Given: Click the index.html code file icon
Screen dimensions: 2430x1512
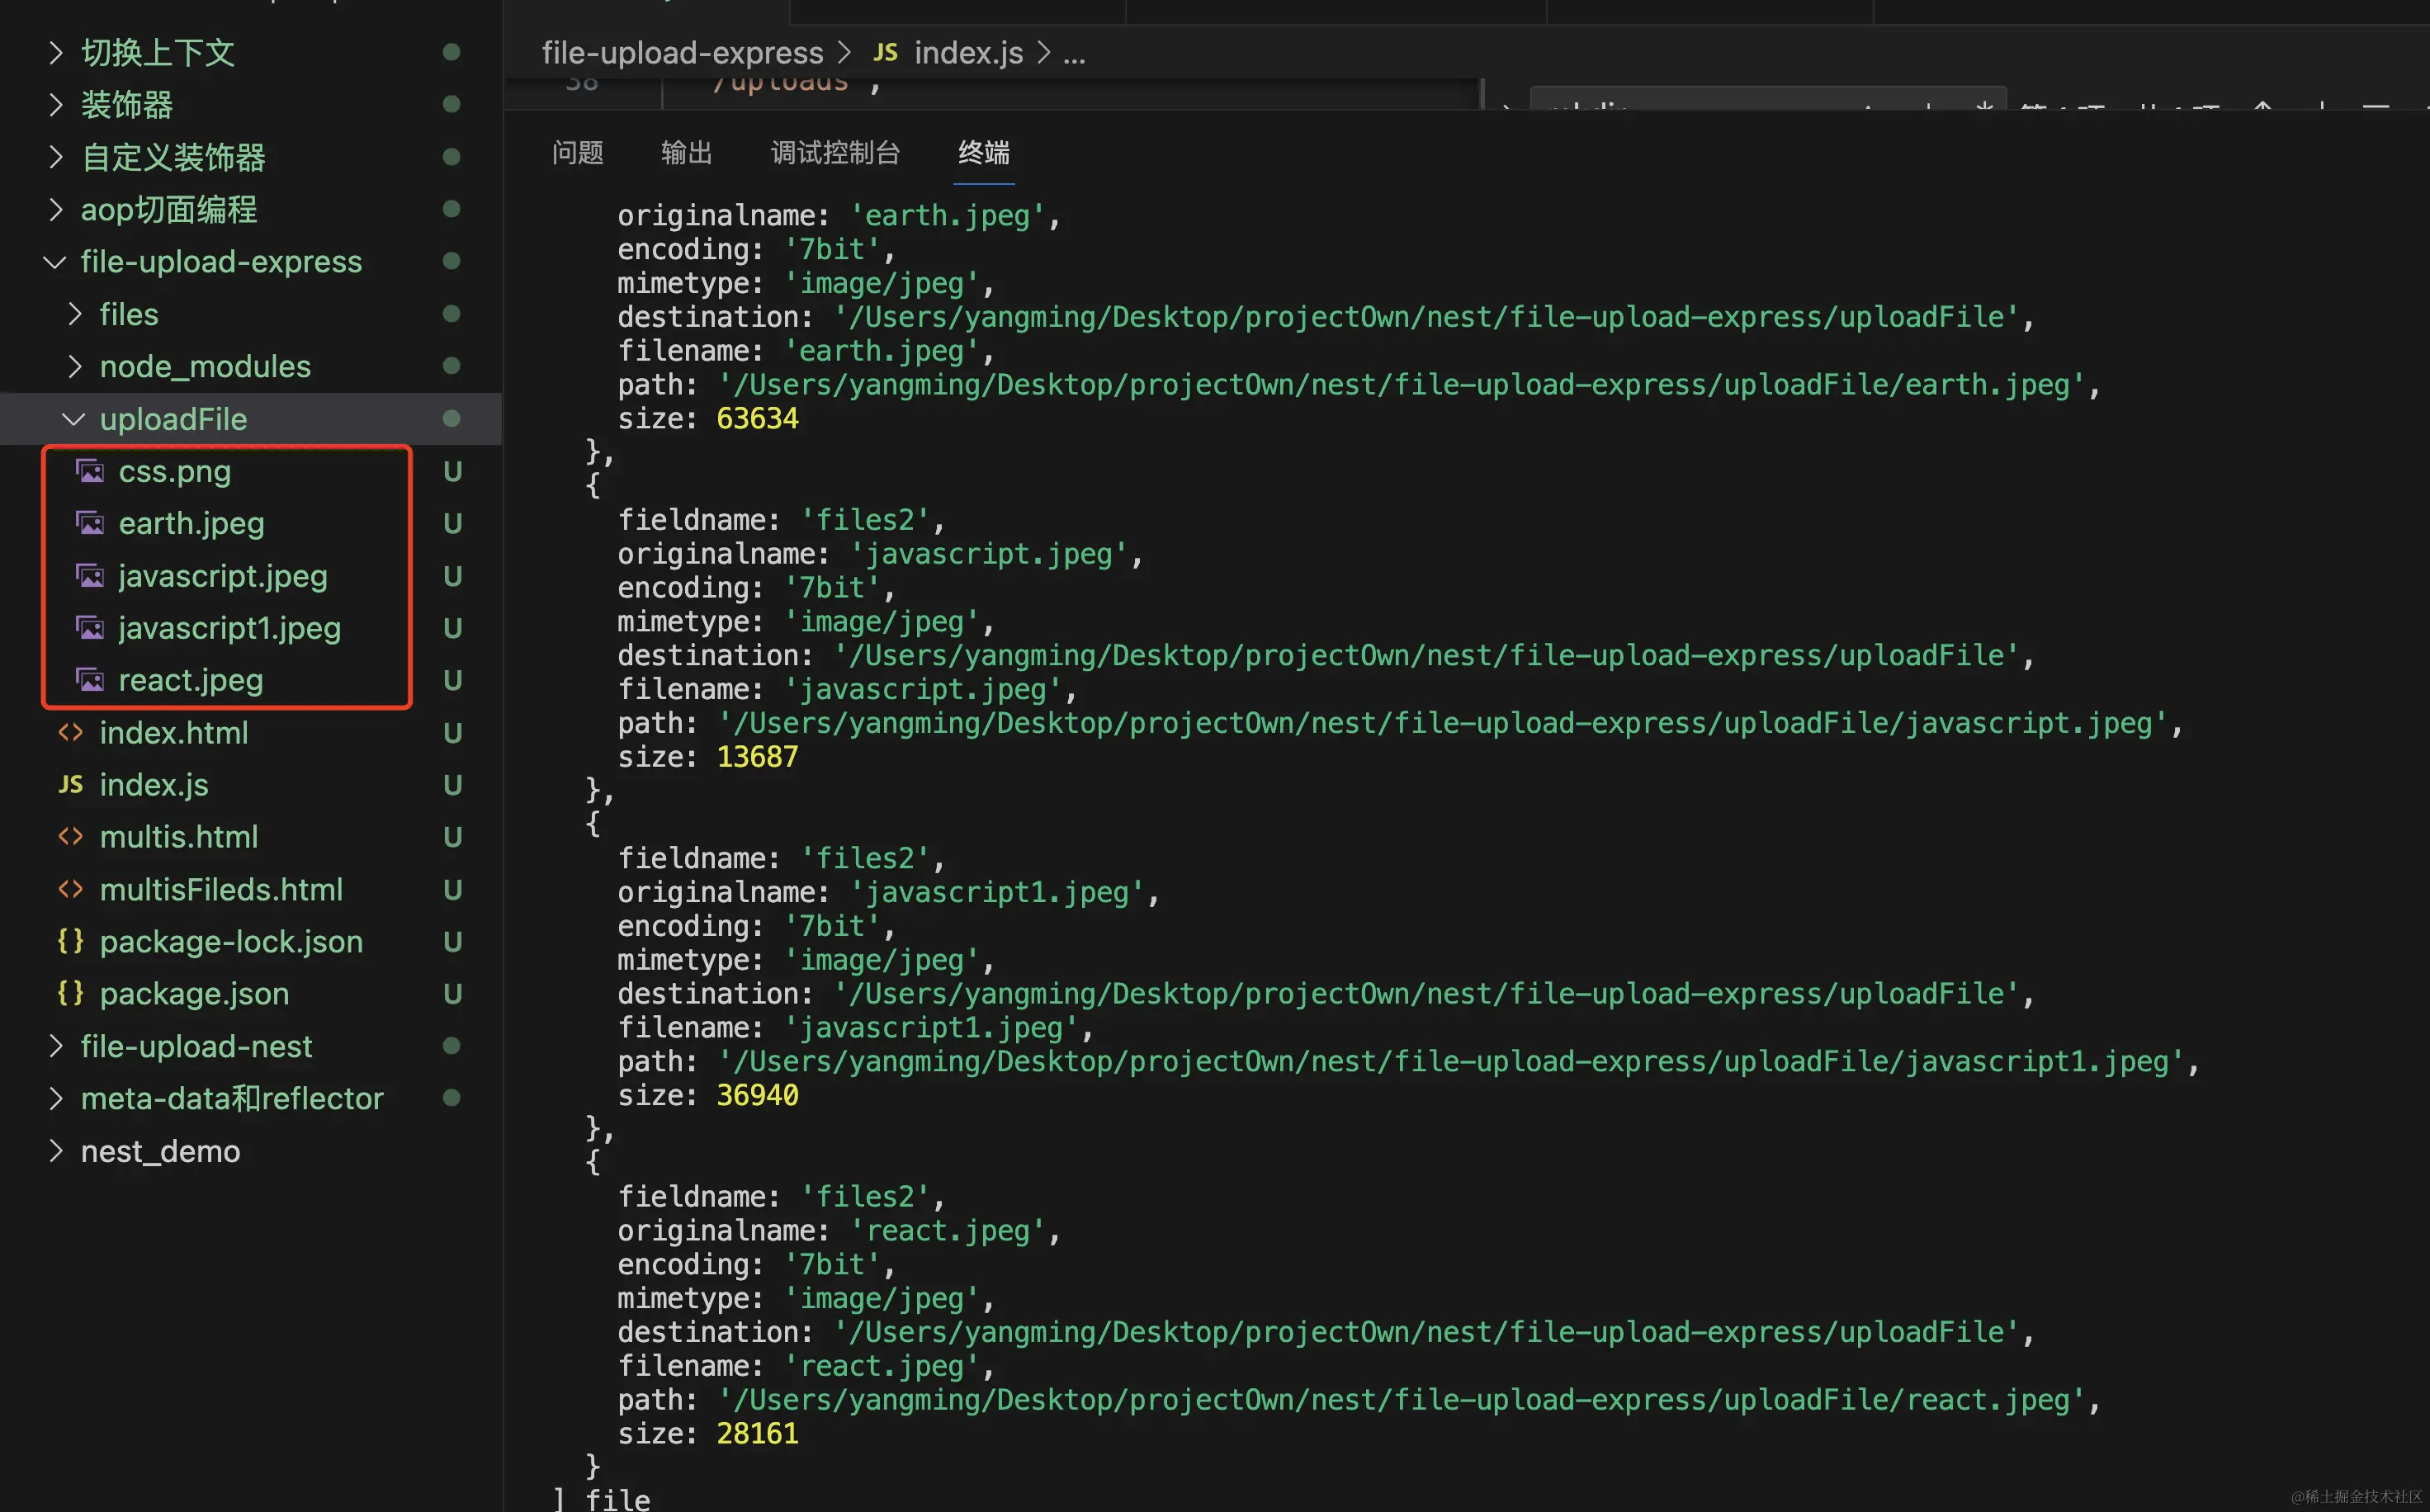Looking at the screenshot, I should pyautogui.click(x=70, y=732).
